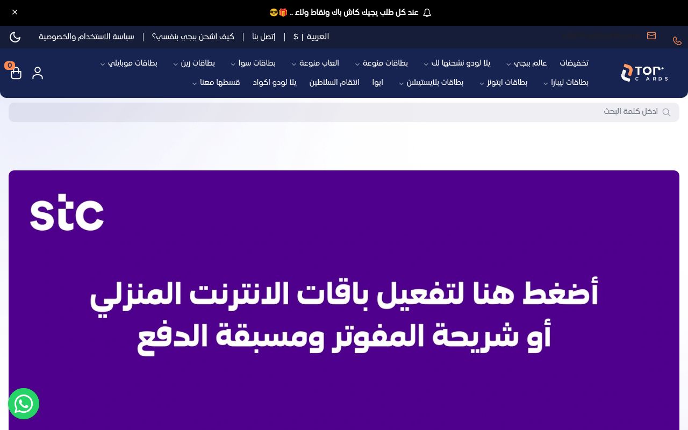The height and width of the screenshot is (430, 688).
Task: Close the top announcement banner
Action: (x=15, y=12)
